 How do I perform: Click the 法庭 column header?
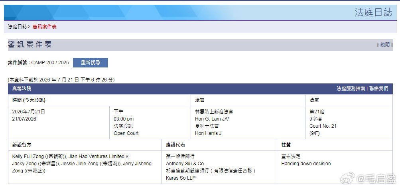pos(314,100)
